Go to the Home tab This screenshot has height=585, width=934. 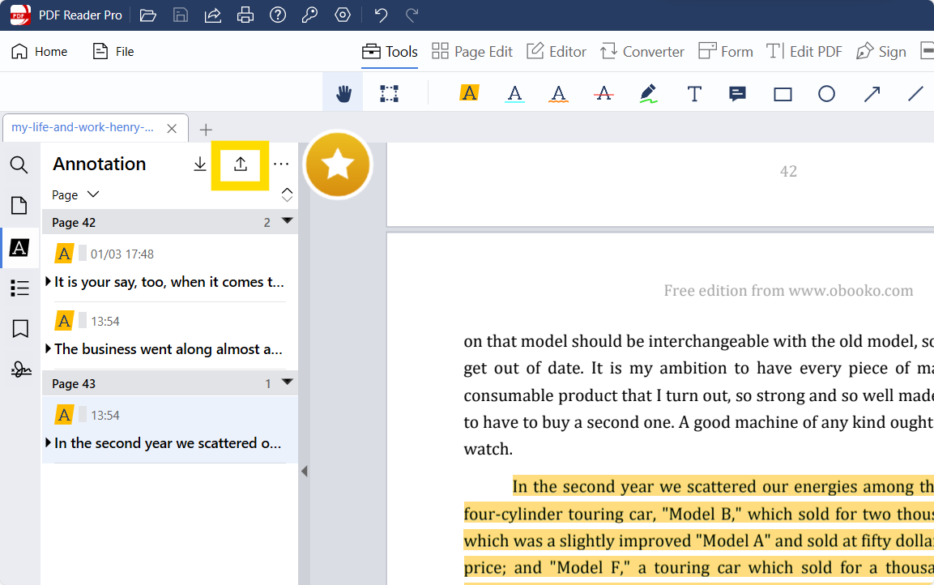[40, 52]
